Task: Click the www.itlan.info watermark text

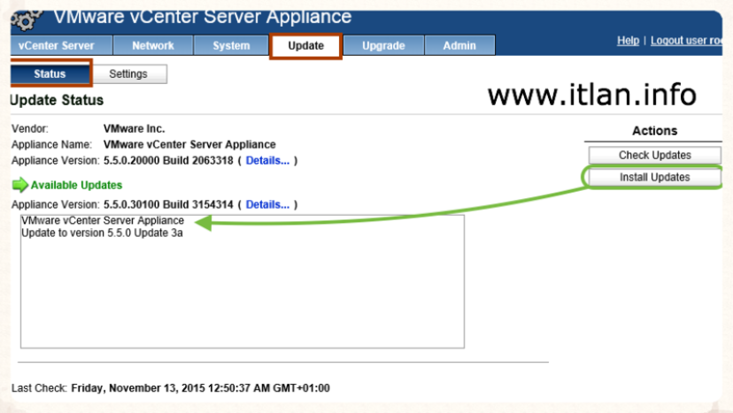Action: [591, 96]
